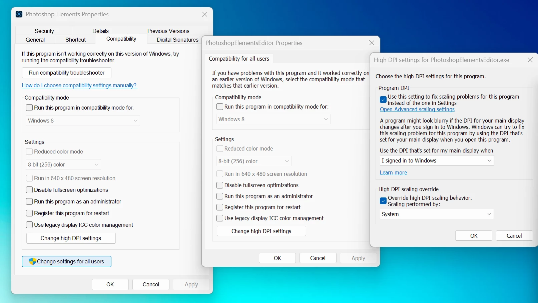Check Disable fullscreen optimizations in PhotoshopElementsEditor Properties
The width and height of the screenshot is (538, 303).
click(220, 185)
